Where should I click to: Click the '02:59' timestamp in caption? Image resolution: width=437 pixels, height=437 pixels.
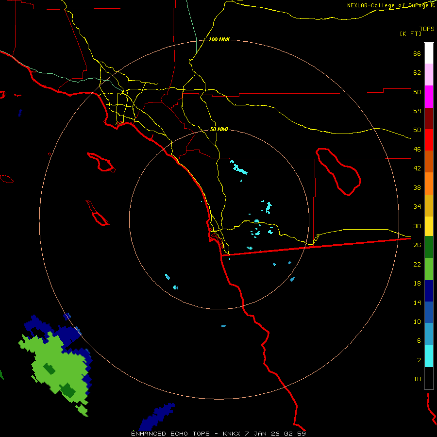click(x=295, y=434)
